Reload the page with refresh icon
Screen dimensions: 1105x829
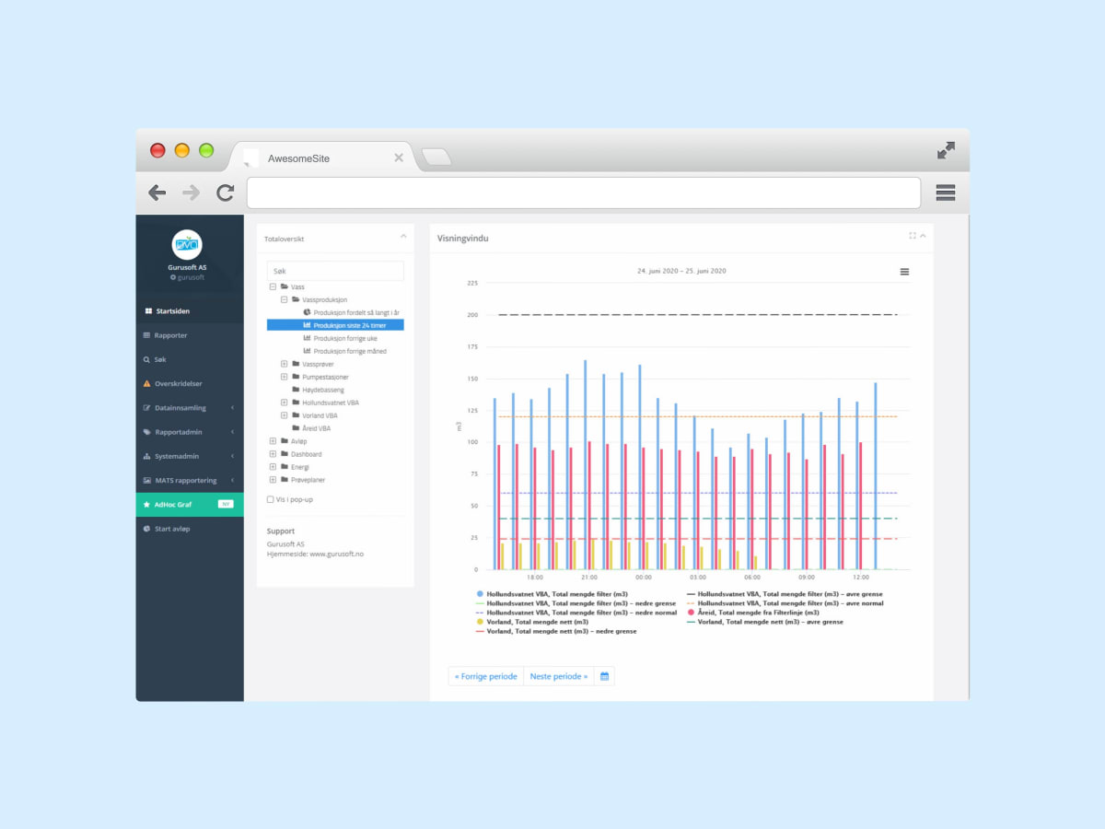pyautogui.click(x=225, y=193)
